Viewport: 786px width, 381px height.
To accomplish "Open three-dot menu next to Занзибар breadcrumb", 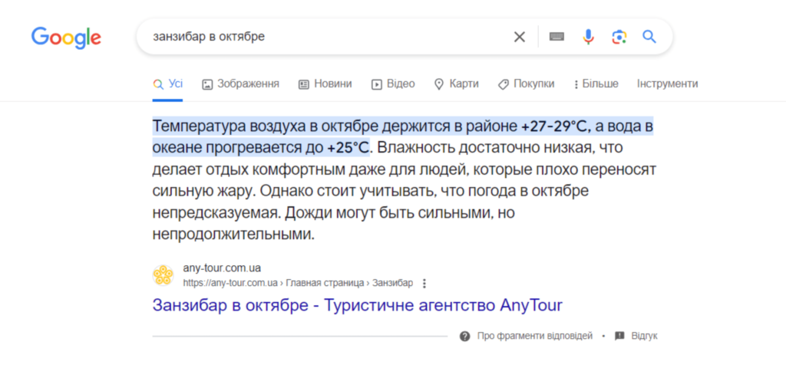I will pyautogui.click(x=424, y=284).
